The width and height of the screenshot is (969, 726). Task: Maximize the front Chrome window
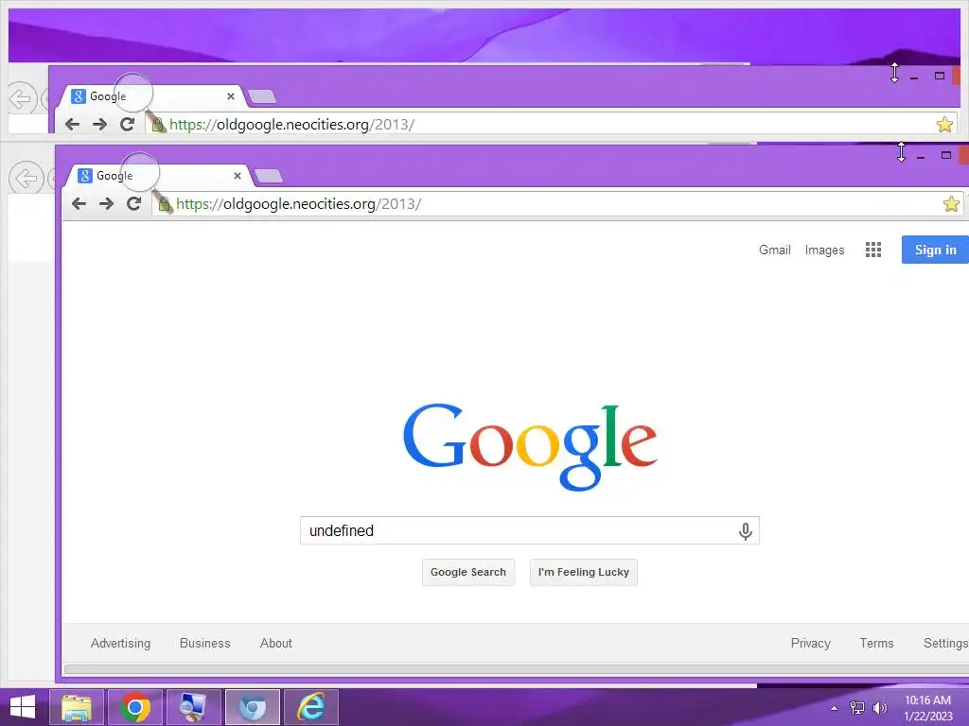tap(946, 155)
